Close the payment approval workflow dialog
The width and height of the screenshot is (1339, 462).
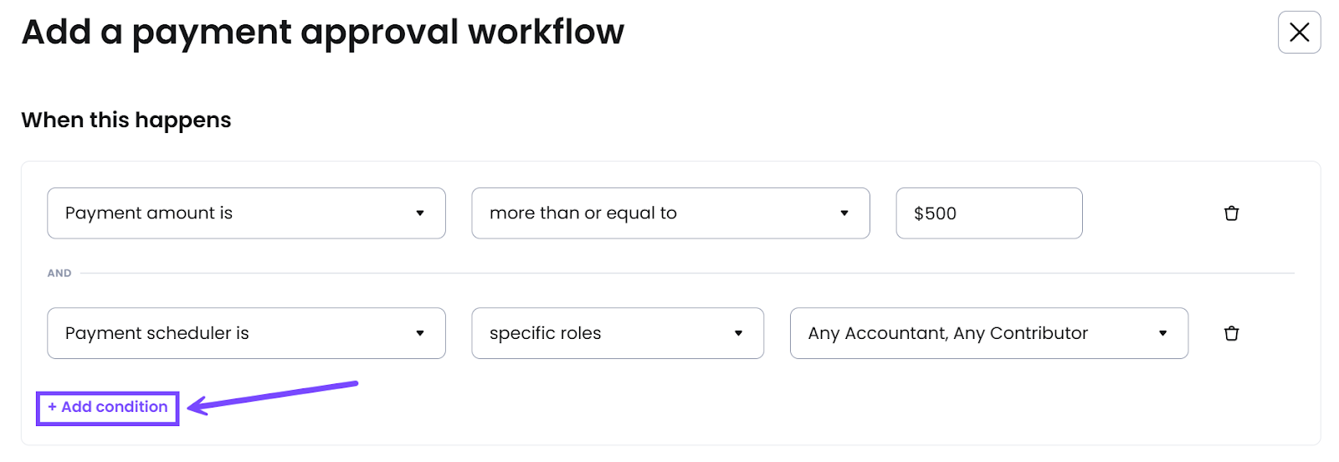click(1299, 33)
